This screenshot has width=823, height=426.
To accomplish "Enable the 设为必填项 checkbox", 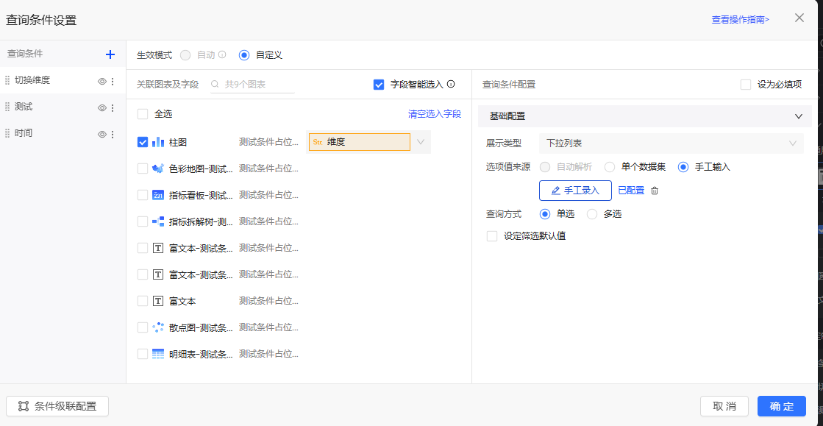I will pos(746,85).
